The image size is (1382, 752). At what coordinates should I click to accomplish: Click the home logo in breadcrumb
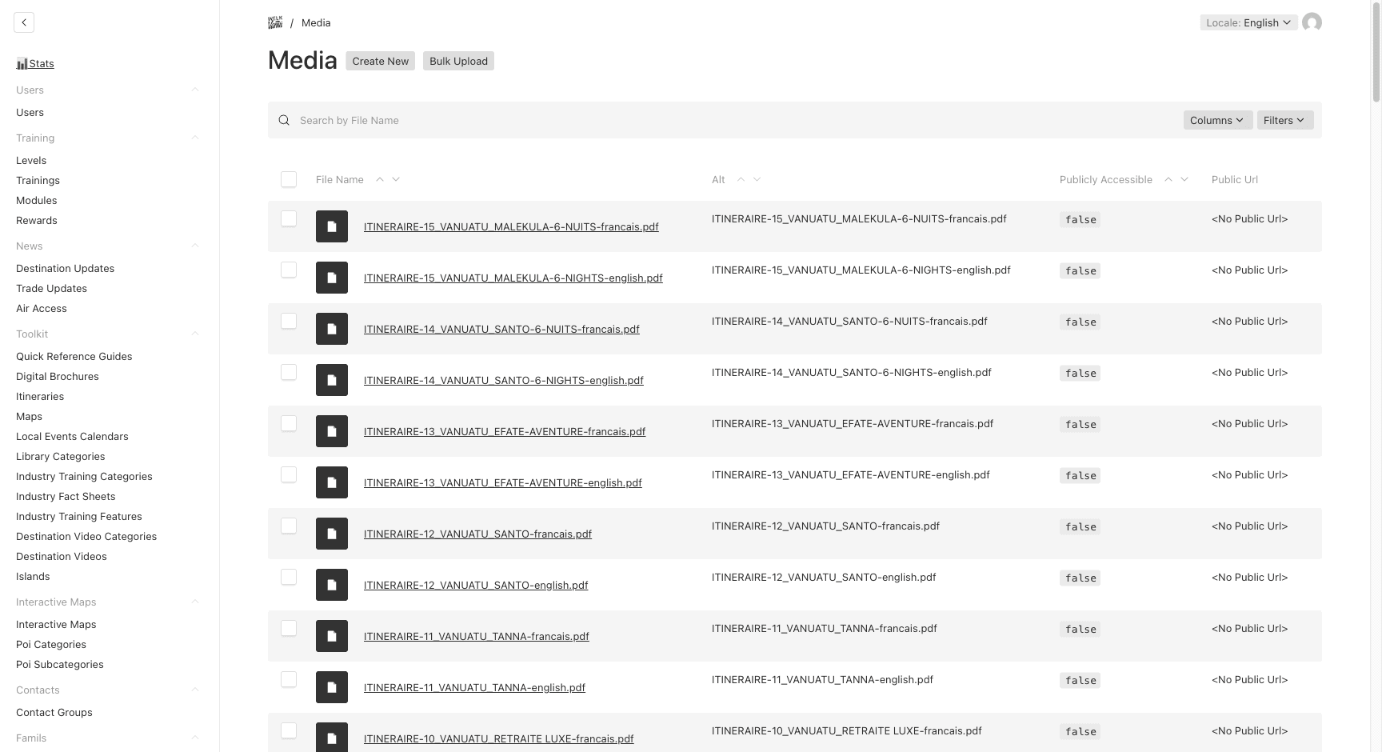click(x=275, y=22)
